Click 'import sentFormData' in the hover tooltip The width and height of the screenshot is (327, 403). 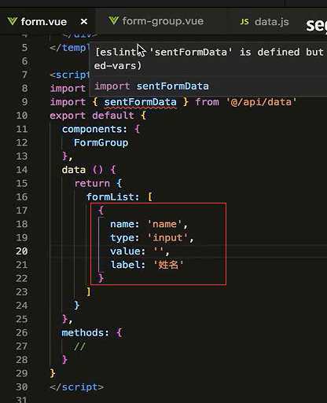(x=152, y=86)
